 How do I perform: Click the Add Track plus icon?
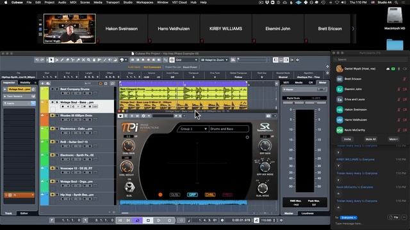click(42, 84)
